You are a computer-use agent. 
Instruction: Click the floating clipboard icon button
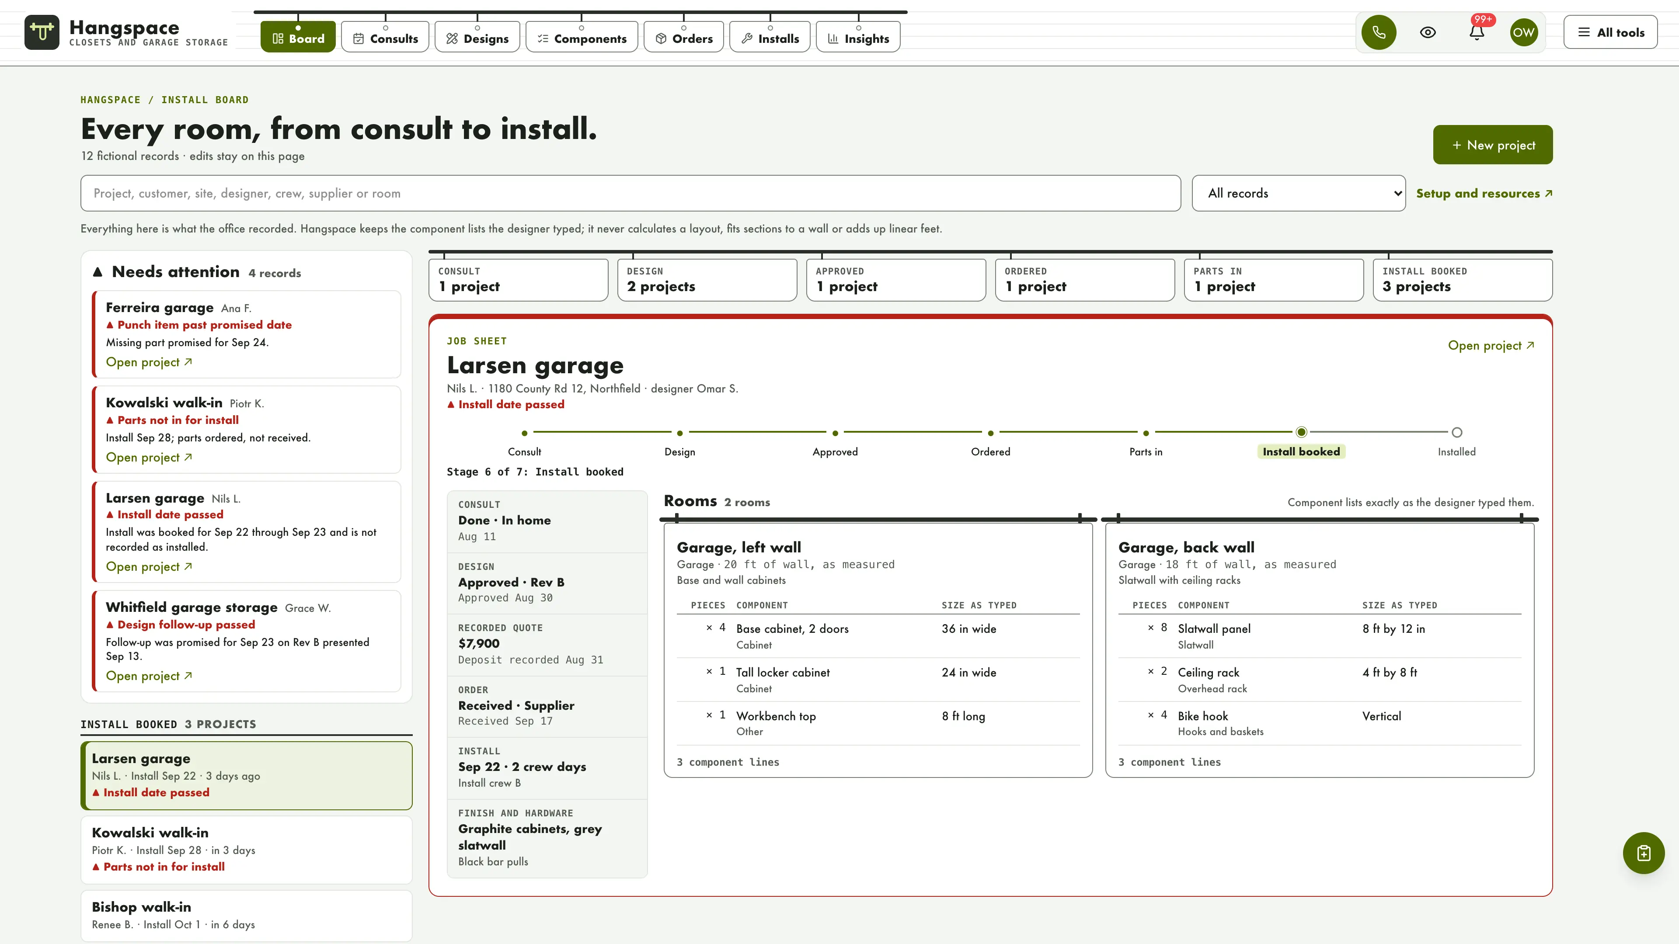(x=1643, y=853)
